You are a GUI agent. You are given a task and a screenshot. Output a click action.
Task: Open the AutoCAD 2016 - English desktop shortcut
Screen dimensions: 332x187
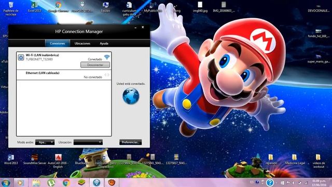click(x=58, y=161)
